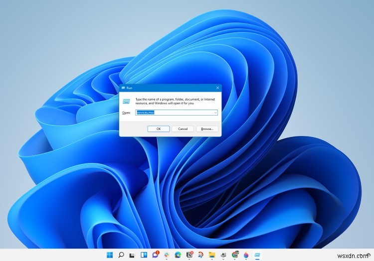The height and width of the screenshot is (261, 374).
Task: Expand the Open history dropdown arrow
Action: coord(215,113)
